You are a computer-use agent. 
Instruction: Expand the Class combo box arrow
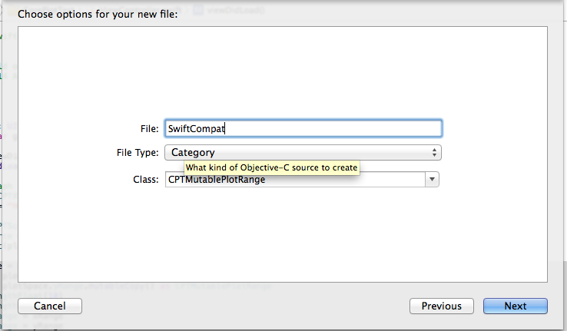(x=433, y=180)
